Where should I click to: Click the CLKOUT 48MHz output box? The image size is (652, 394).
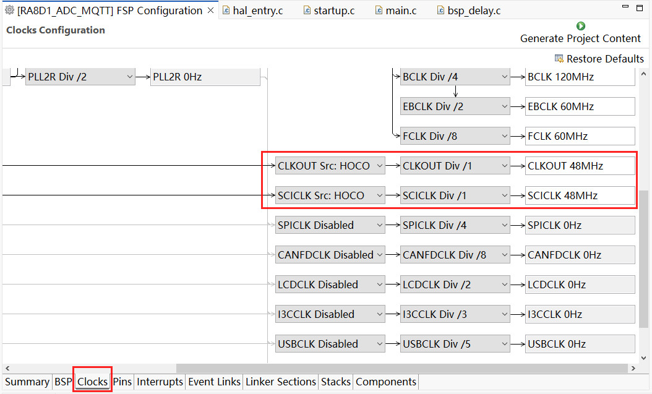point(580,166)
